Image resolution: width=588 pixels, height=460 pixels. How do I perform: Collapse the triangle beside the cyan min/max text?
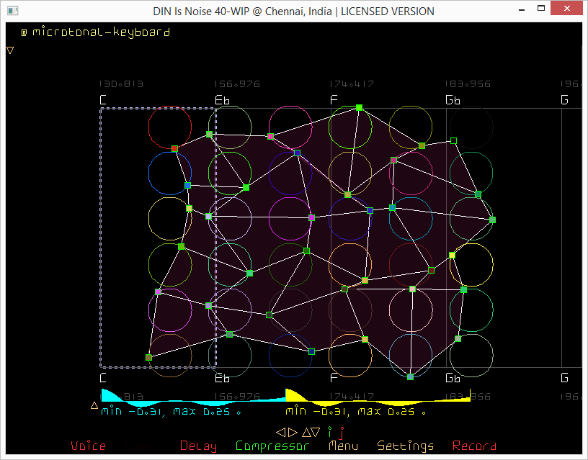pos(94,405)
